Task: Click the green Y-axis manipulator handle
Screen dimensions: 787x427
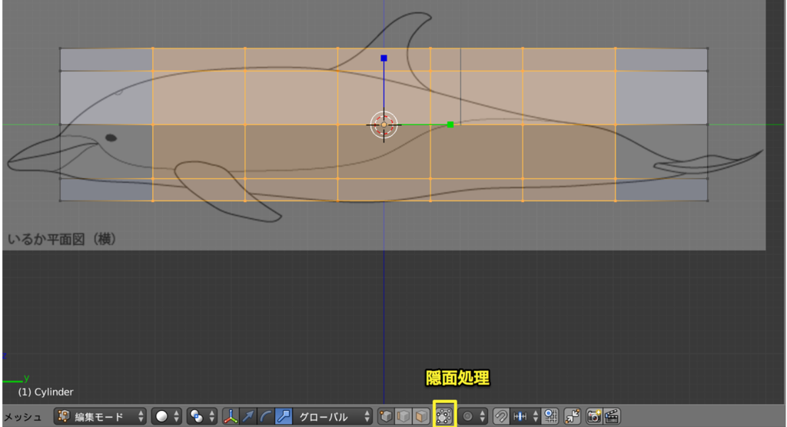Action: tap(450, 124)
